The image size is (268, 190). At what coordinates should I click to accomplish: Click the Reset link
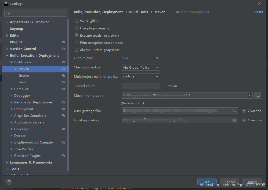pos(259,12)
